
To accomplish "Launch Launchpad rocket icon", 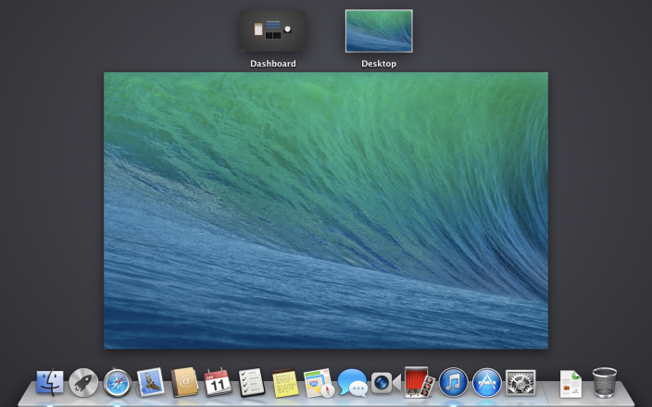I will [83, 382].
